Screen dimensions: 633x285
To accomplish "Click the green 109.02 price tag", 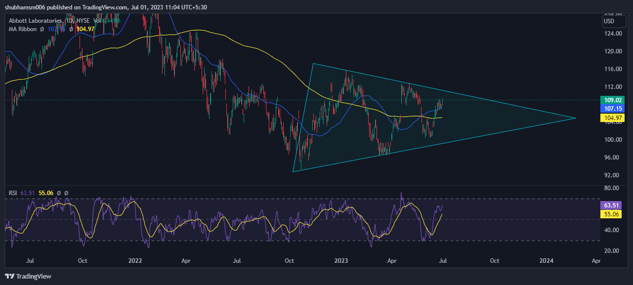I will 612,100.
